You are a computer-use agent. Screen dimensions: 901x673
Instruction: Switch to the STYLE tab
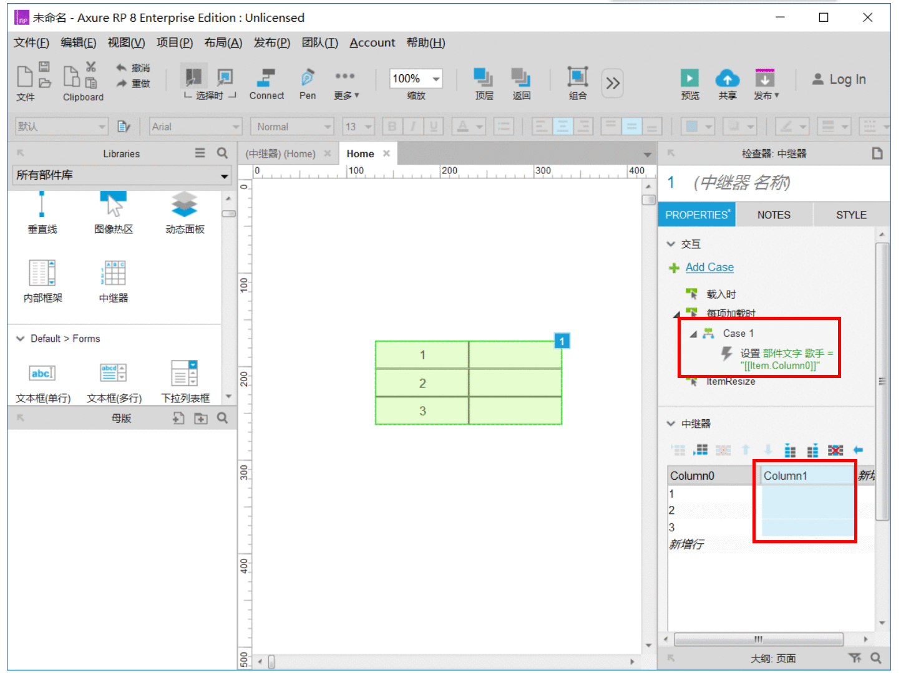(851, 215)
